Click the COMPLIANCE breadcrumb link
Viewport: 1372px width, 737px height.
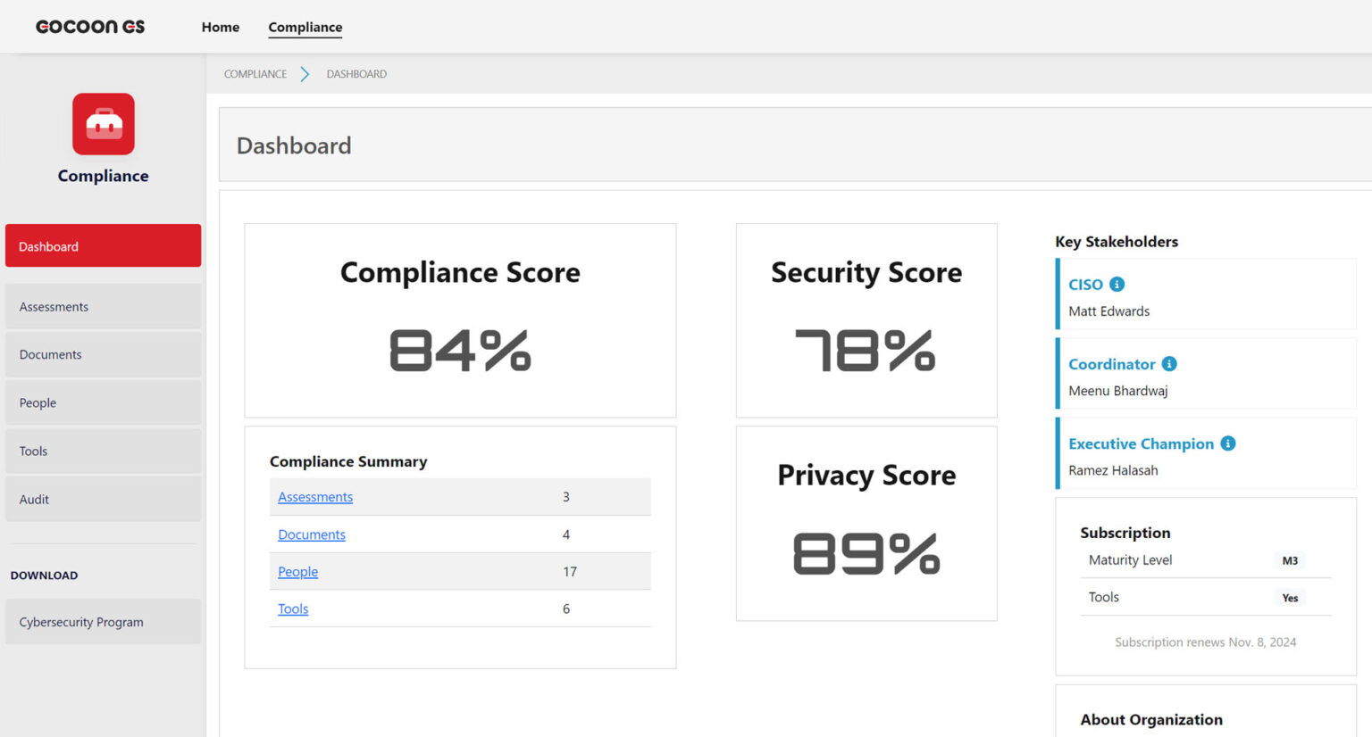[x=255, y=74]
